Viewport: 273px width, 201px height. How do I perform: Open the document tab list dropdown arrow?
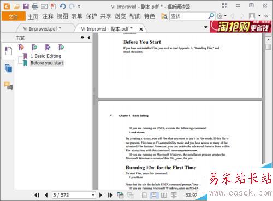(206, 27)
